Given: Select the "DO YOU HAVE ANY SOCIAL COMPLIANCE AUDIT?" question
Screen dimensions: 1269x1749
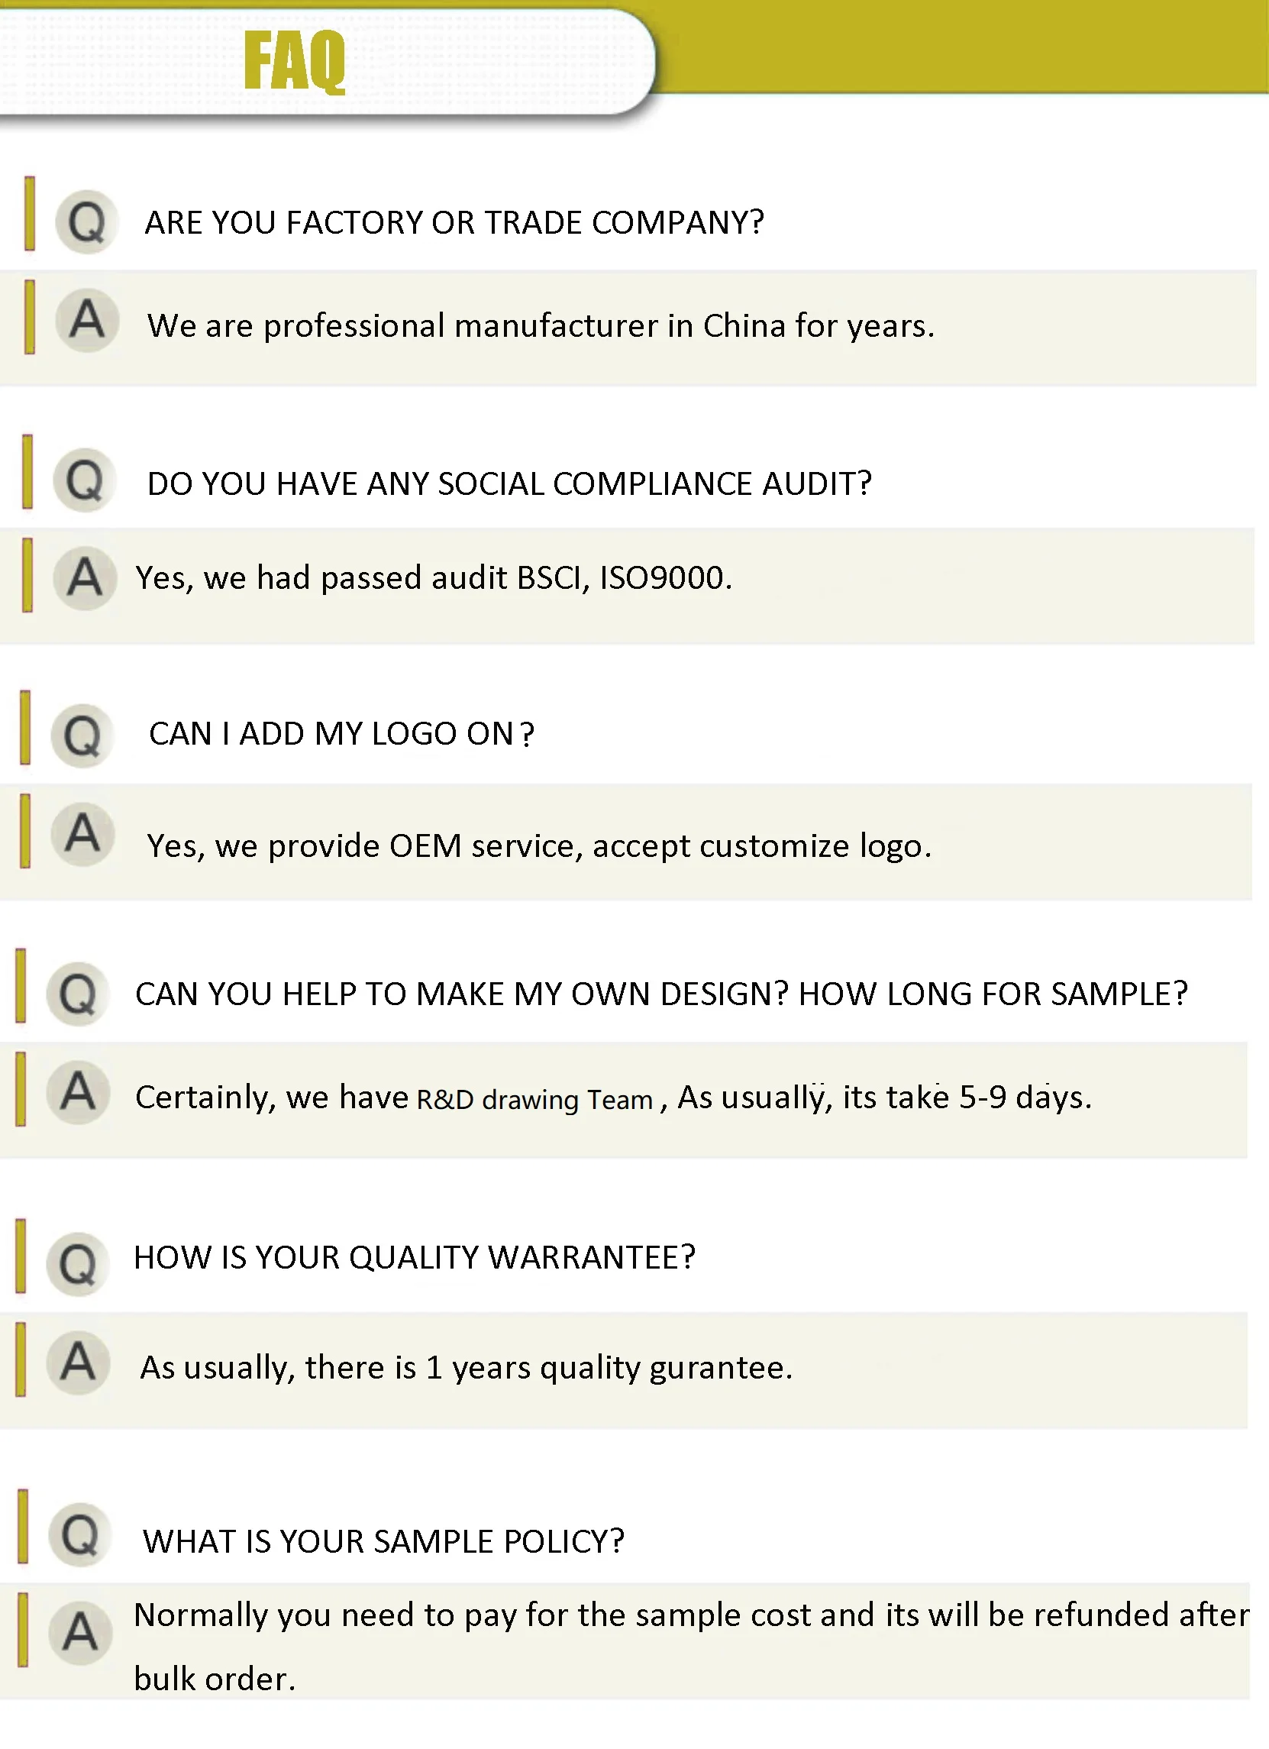Looking at the screenshot, I should coord(509,484).
